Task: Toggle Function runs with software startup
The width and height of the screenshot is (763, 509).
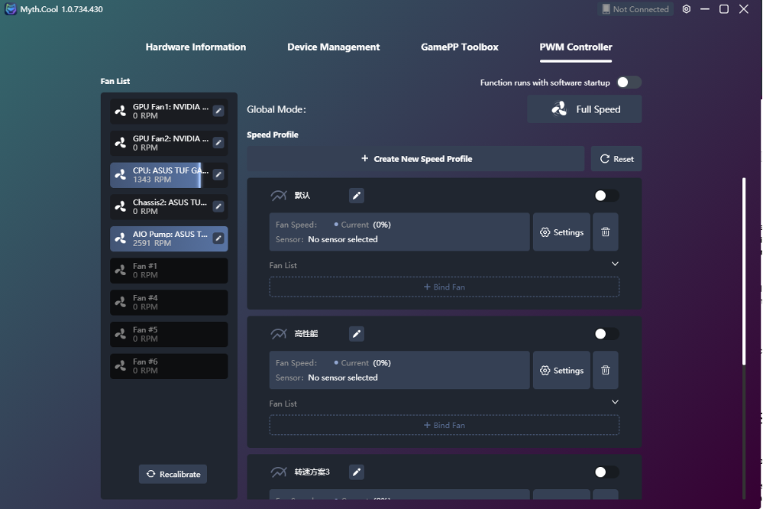Action: coord(629,83)
